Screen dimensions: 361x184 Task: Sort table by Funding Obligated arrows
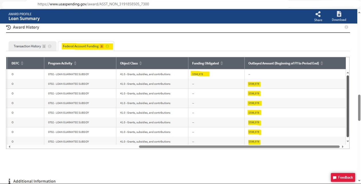[x=222, y=63]
